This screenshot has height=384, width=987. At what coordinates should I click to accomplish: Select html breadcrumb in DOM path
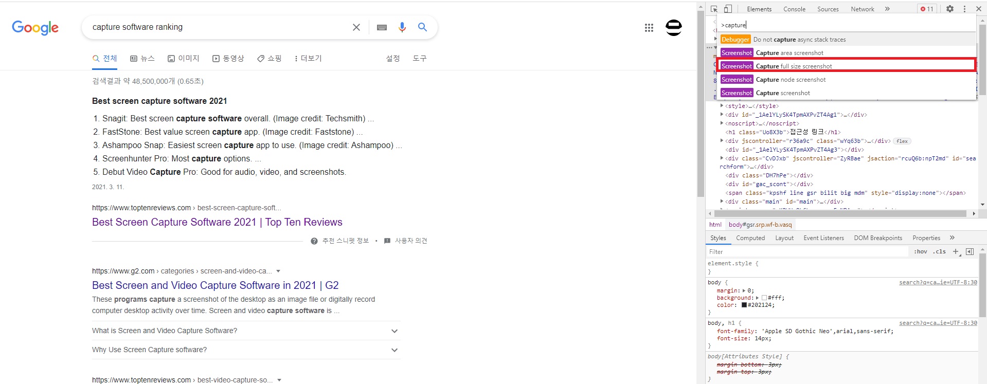[715, 225]
